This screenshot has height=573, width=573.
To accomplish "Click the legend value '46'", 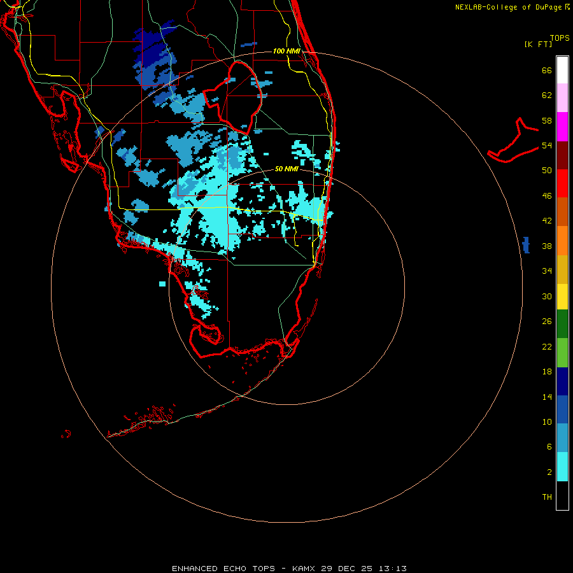I will click(547, 196).
